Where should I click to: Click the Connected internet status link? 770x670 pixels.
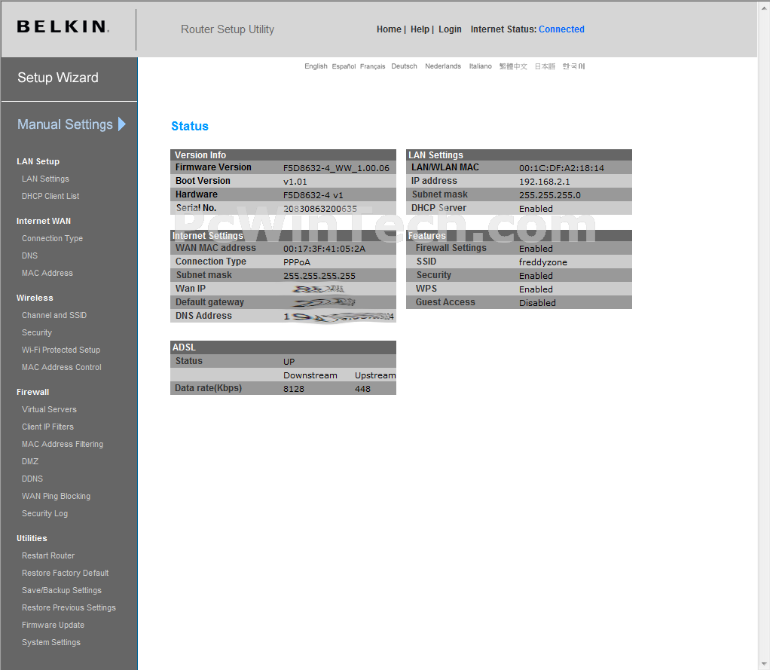(561, 29)
